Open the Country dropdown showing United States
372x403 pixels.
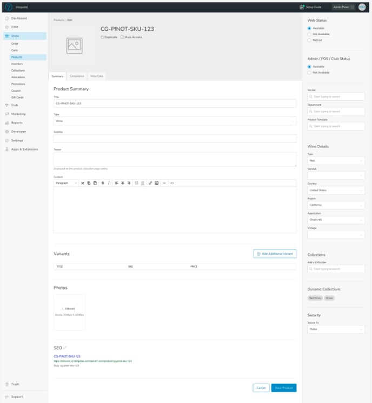pyautogui.click(x=336, y=191)
